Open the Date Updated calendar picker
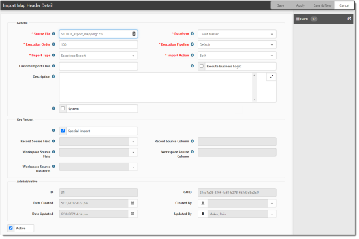 [133, 214]
